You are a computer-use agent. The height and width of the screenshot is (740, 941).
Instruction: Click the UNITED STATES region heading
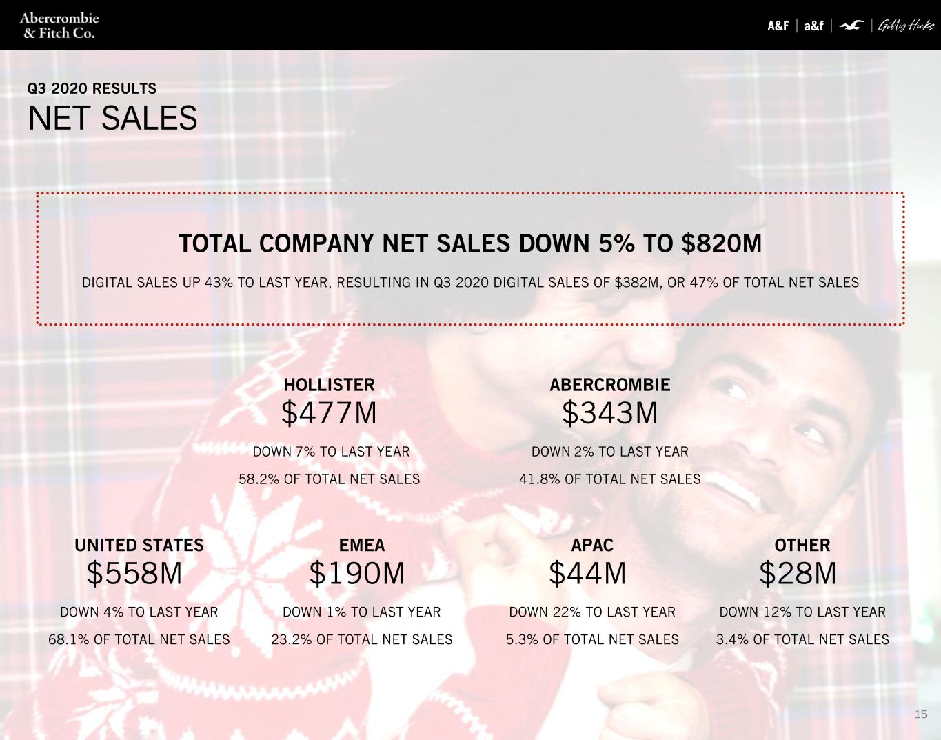click(139, 545)
